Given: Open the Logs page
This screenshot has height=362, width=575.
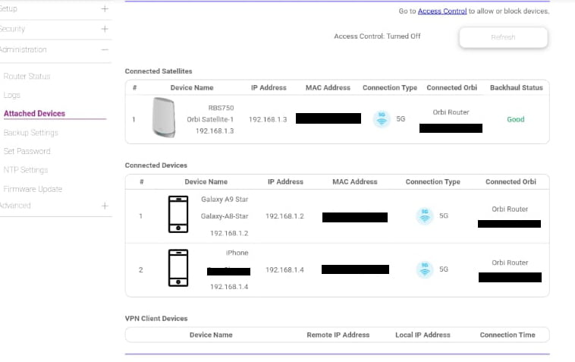Looking at the screenshot, I should pyautogui.click(x=11, y=95).
